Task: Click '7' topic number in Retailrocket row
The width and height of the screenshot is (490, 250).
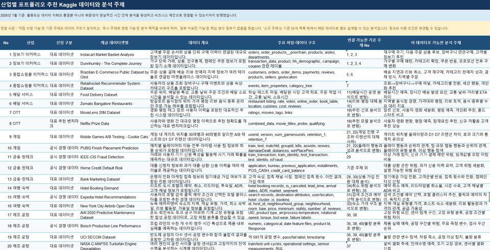Action: point(348,86)
